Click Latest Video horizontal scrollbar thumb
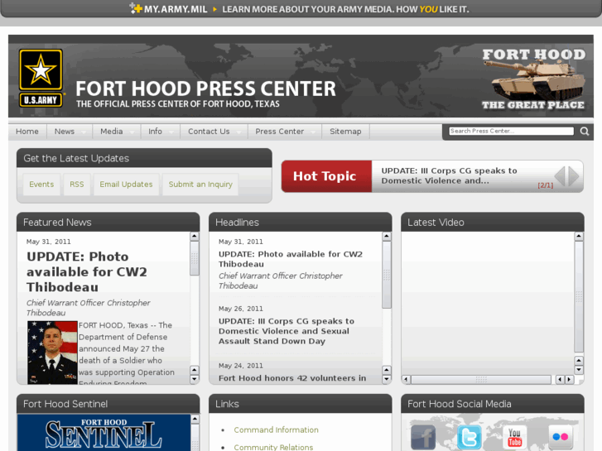 [x=481, y=380]
